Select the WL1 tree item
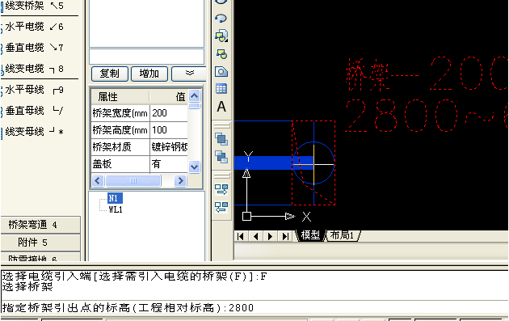The height and width of the screenshot is (321, 509). coord(116,209)
